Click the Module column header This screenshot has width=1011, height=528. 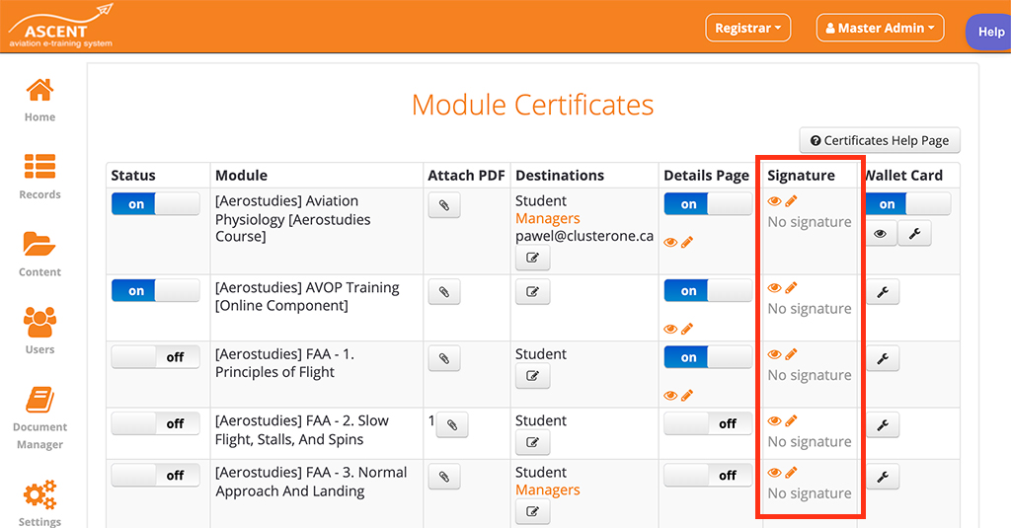point(241,176)
